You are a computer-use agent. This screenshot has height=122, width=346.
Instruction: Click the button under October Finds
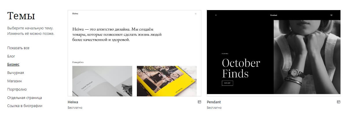pos(227,83)
